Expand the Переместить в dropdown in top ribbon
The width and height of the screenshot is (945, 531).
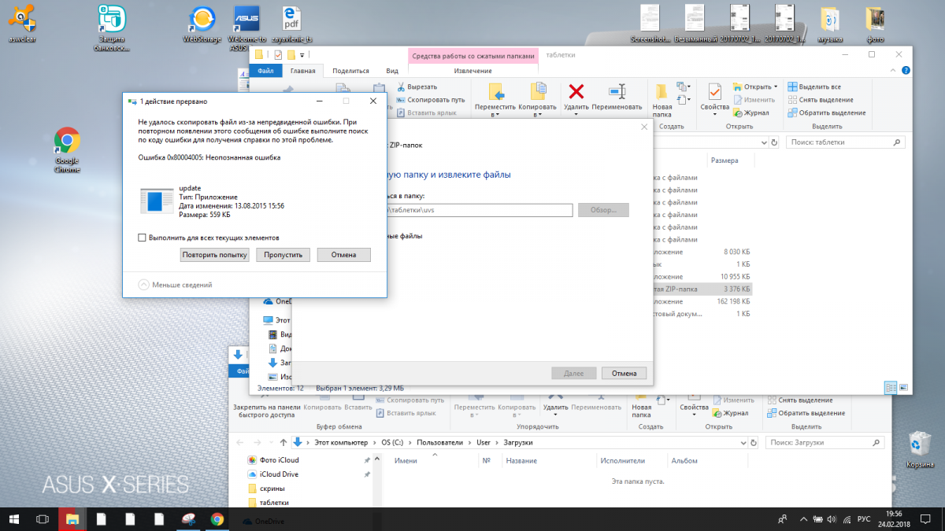[495, 115]
